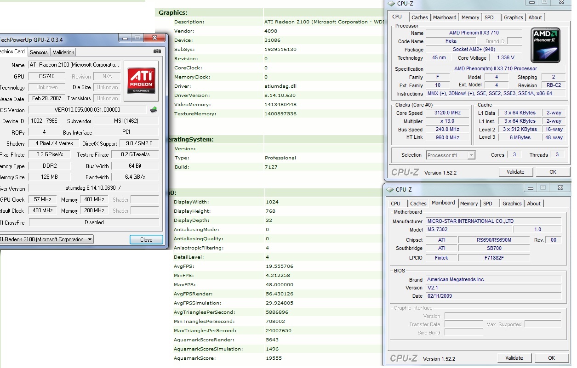Image resolution: width=577 pixels, height=368 pixels.
Task: Click the GPU-Z window close button
Action: pyautogui.click(x=155, y=38)
